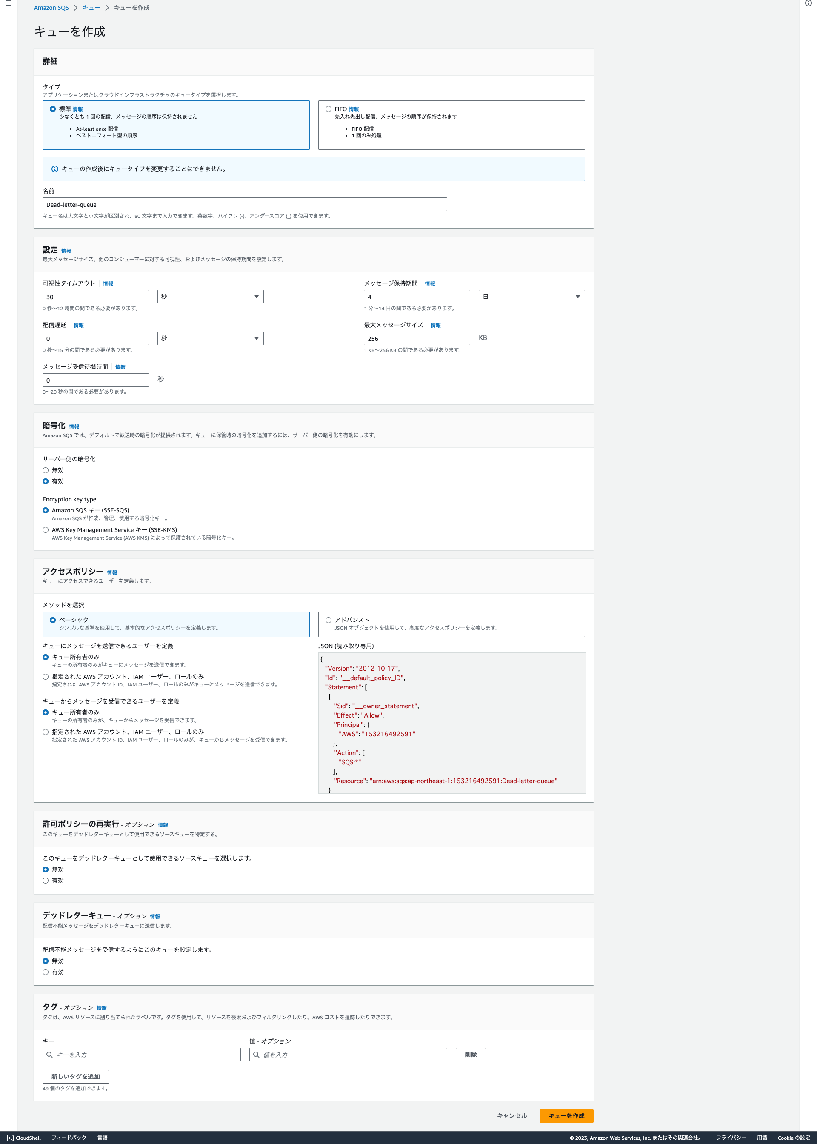Screen dimensions: 817x1144
Task: Open フィードバック in footer
Action: (x=69, y=1138)
